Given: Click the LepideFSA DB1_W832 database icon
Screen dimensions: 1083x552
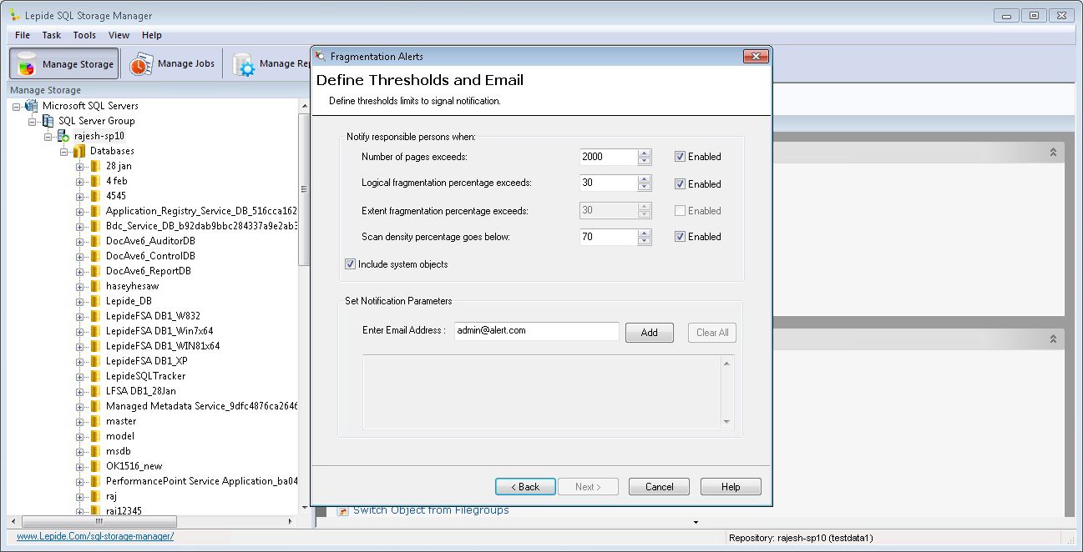Looking at the screenshot, I should pos(95,316).
